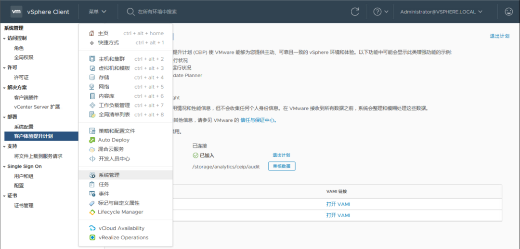
Task: Click the 全局清单列表 icon
Action: [x=92, y=115]
